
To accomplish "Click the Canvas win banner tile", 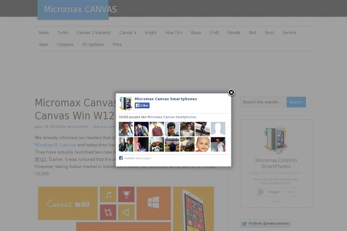I will [68, 203].
